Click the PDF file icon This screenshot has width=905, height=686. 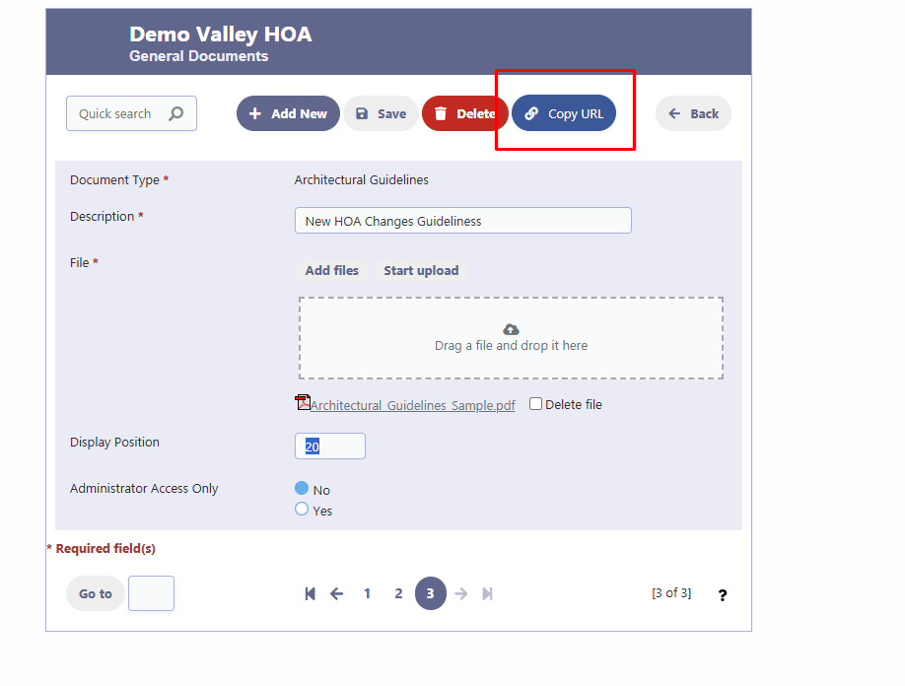coord(303,402)
